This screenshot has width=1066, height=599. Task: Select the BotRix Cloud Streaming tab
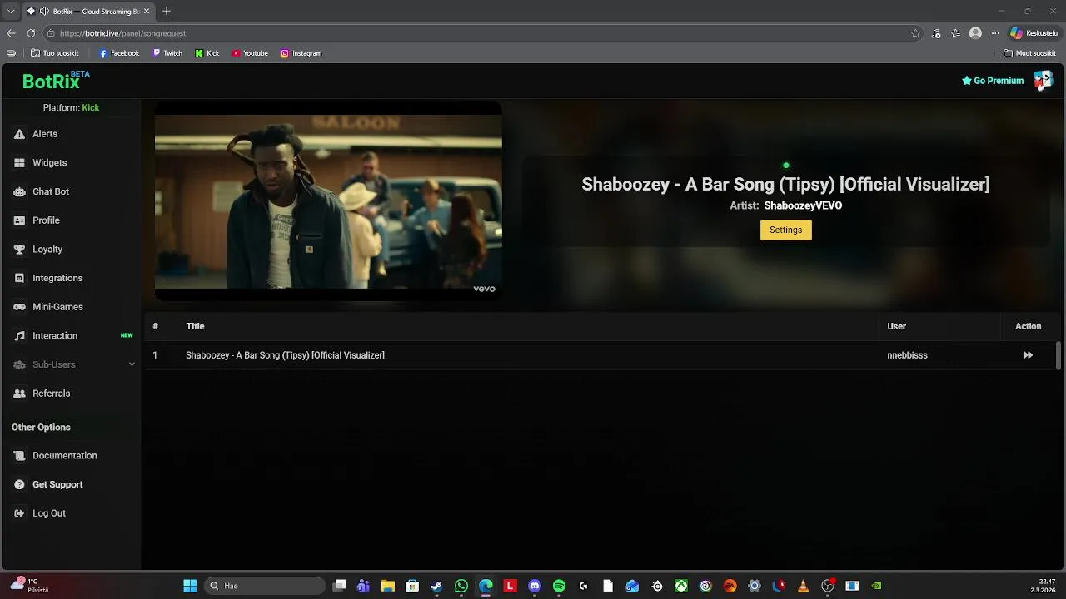[88, 12]
